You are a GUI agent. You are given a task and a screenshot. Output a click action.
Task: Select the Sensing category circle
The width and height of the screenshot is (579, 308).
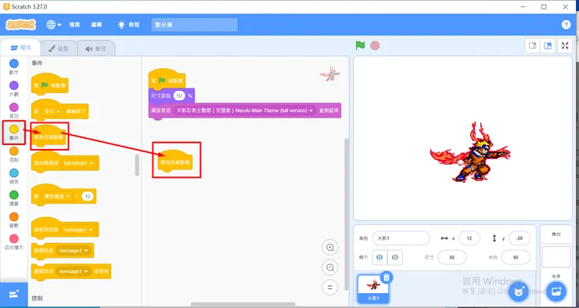tap(13, 172)
